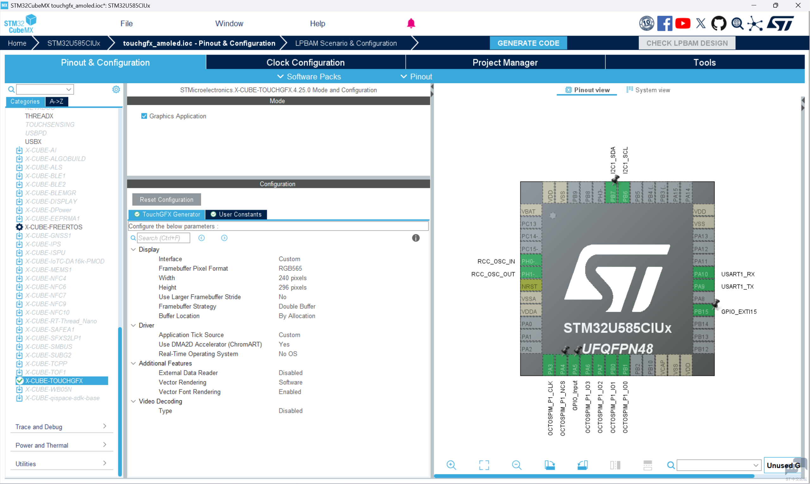Collapse the Driver parameter group
810x484 pixels.
[133, 326]
